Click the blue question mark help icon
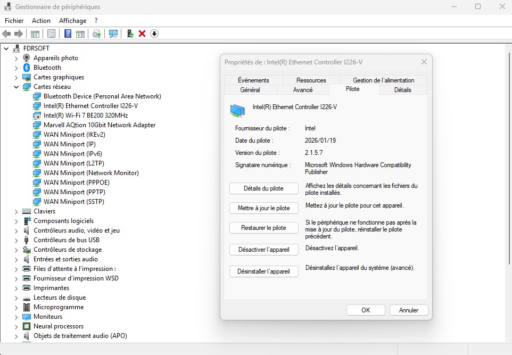Image resolution: width=512 pixels, height=355 pixels. (68, 34)
